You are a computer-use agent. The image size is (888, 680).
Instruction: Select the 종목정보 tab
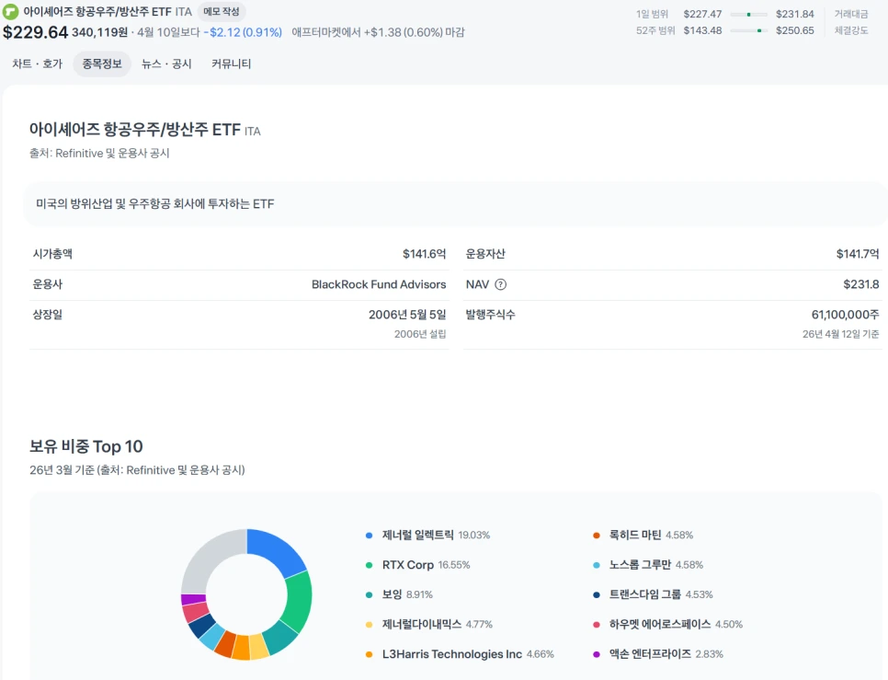pos(102,64)
